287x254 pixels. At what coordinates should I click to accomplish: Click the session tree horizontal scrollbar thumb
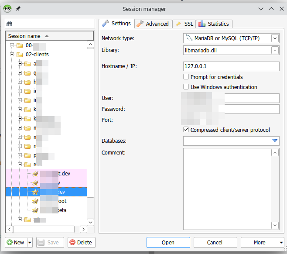coord(44,229)
